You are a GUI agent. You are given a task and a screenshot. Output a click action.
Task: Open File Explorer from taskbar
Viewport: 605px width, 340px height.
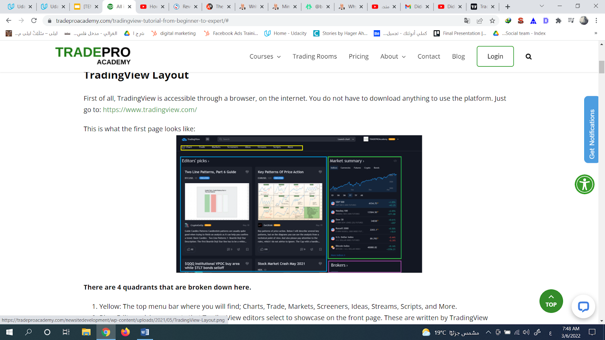point(86,332)
